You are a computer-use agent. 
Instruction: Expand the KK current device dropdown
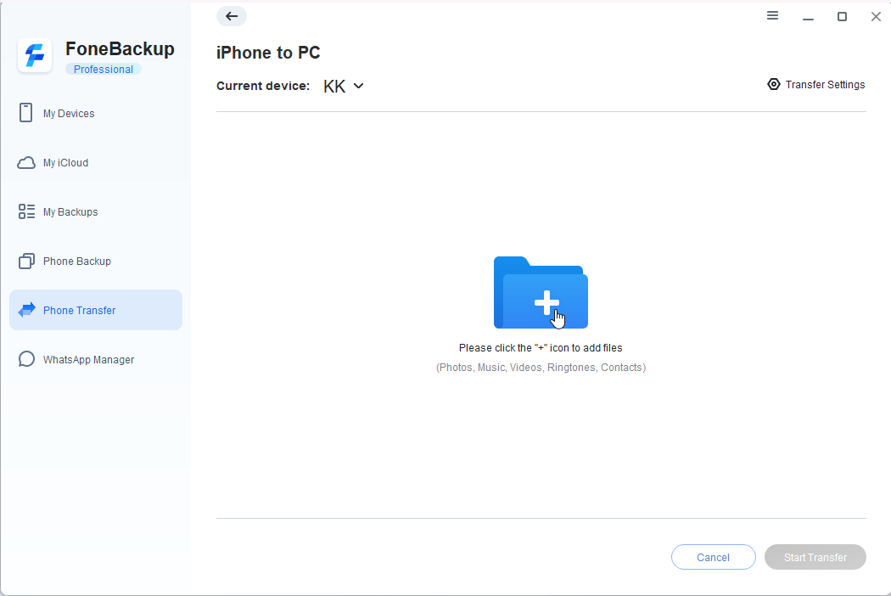pyautogui.click(x=343, y=86)
